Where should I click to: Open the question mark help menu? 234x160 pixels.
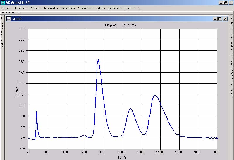click(140, 8)
